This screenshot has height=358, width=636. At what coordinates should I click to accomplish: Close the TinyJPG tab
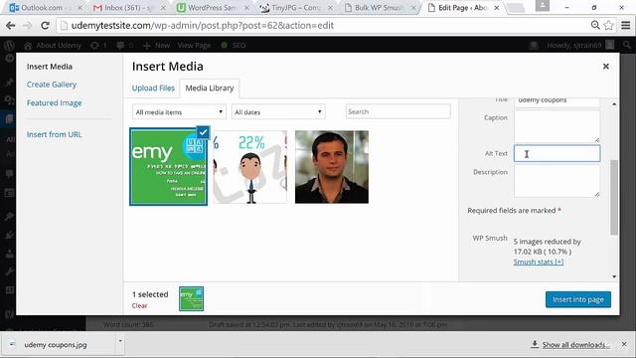pos(330,8)
